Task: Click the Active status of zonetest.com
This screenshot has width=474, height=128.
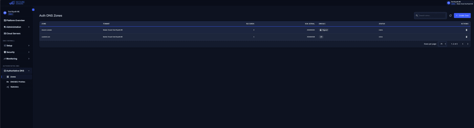Action: point(381,37)
